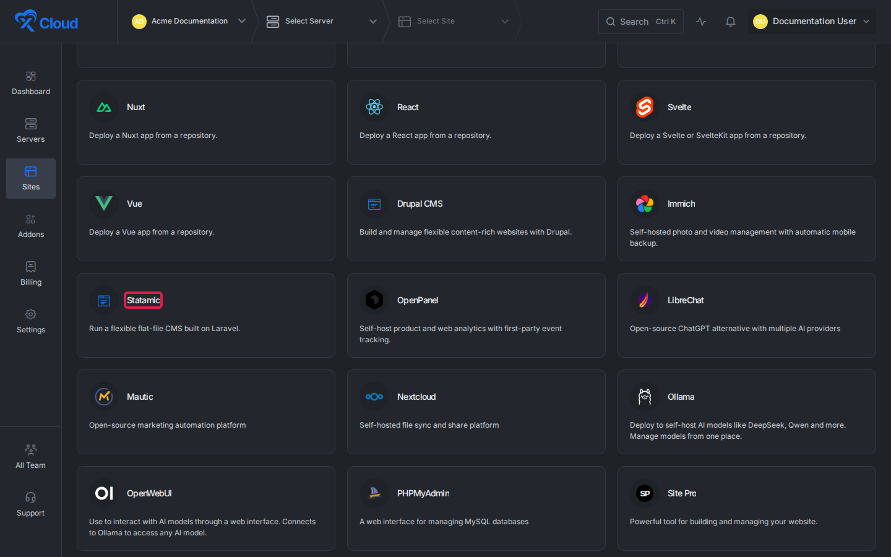Open the Billing sidebar section
The height and width of the screenshot is (557, 891).
pos(31,274)
